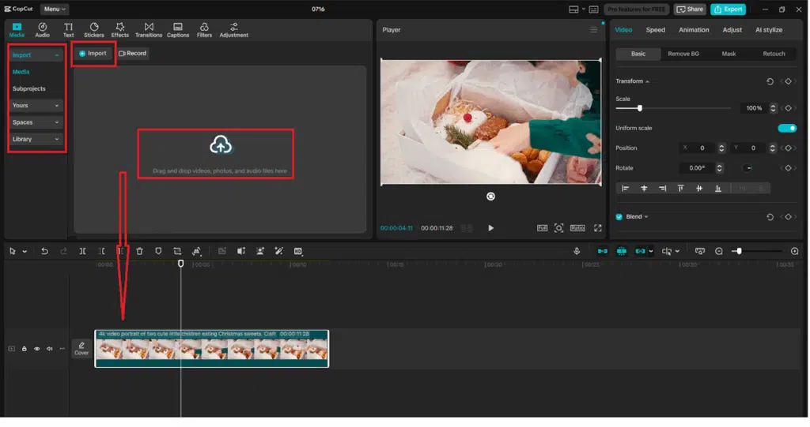Switch to the Animation tab
Image resolution: width=810 pixels, height=427 pixels.
tap(694, 30)
